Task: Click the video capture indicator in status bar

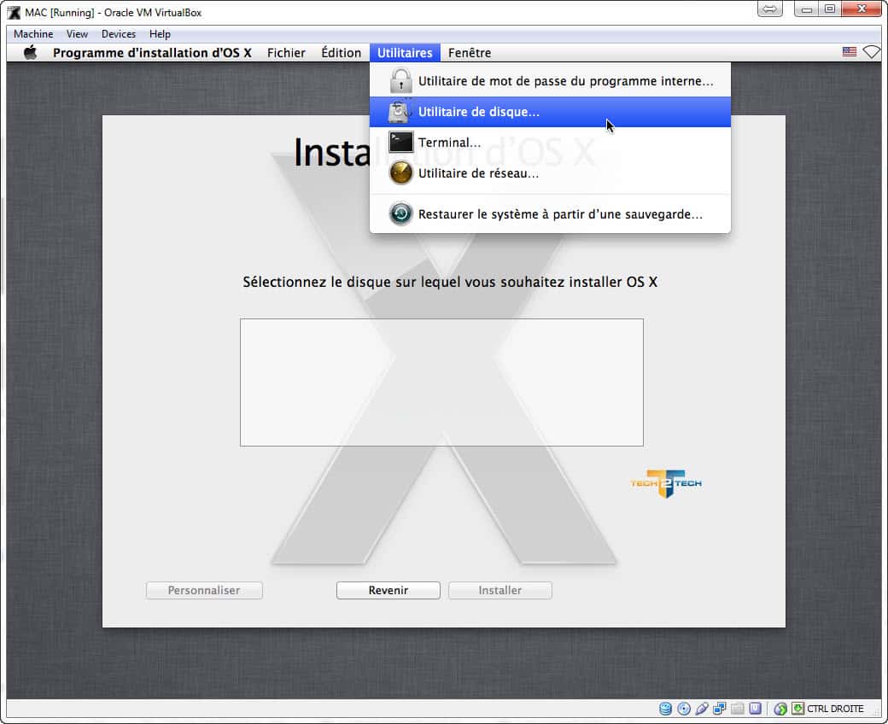Action: (x=755, y=709)
